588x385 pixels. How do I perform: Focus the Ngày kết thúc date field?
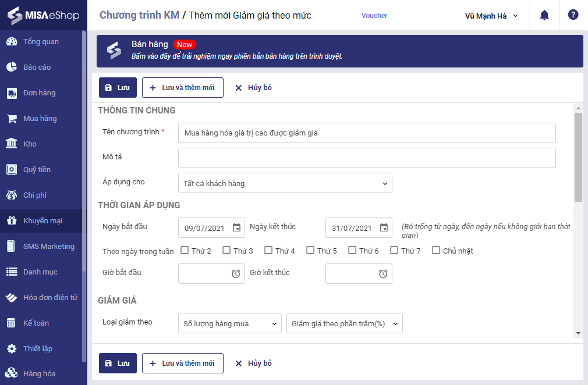[359, 228]
